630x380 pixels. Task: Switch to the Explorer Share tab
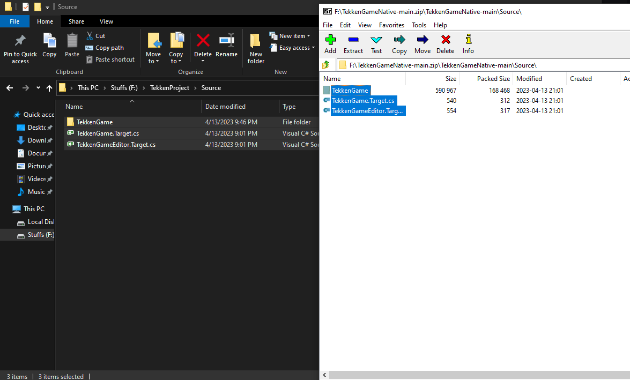(x=76, y=21)
